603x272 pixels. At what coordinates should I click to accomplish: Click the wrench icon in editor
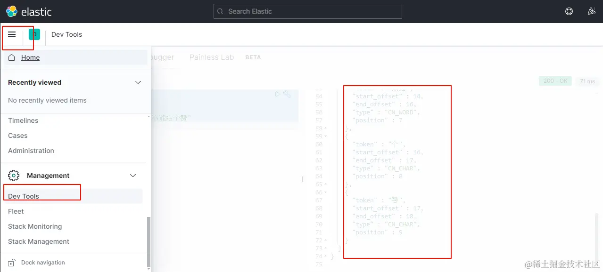287,94
